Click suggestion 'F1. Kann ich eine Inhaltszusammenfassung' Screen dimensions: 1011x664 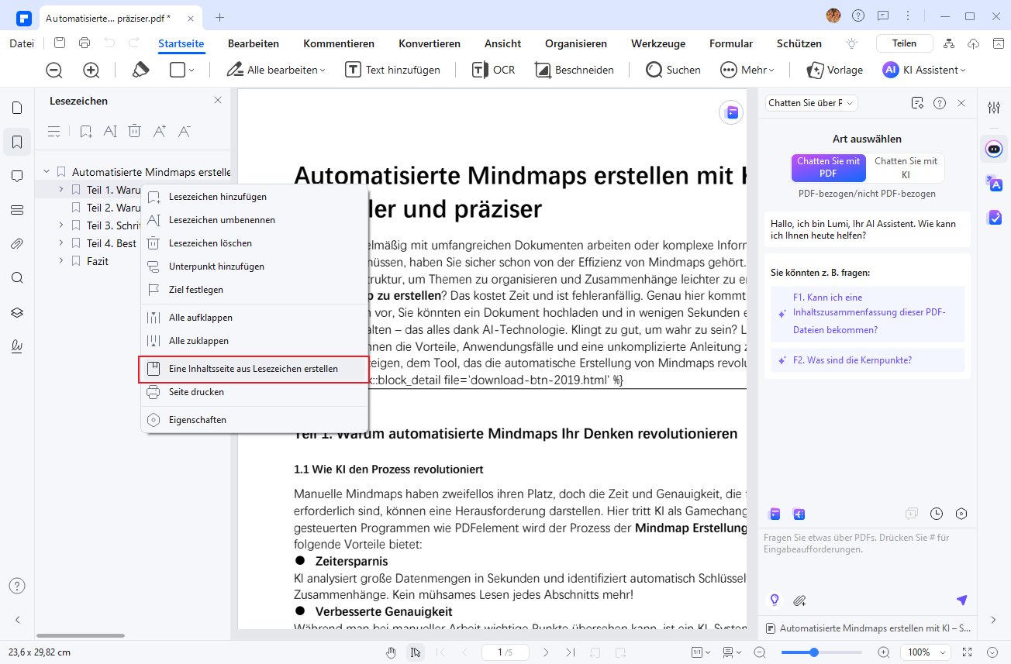coord(868,314)
